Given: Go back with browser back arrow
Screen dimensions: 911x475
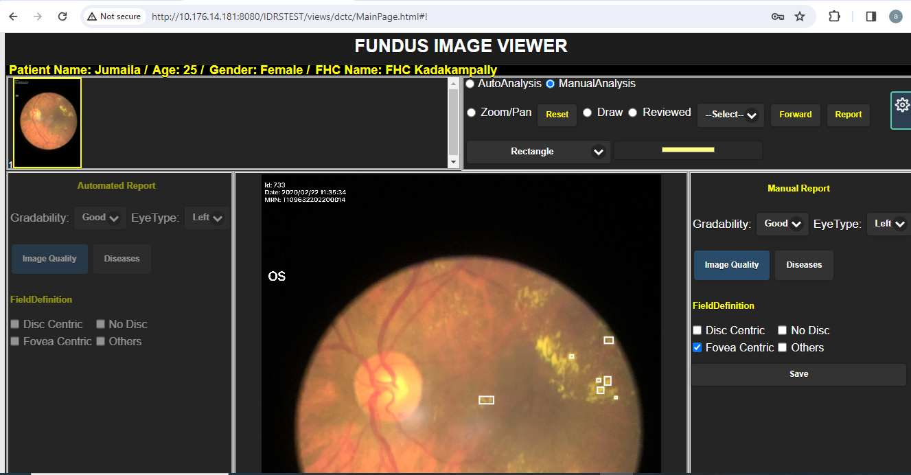Looking at the screenshot, I should point(13,16).
